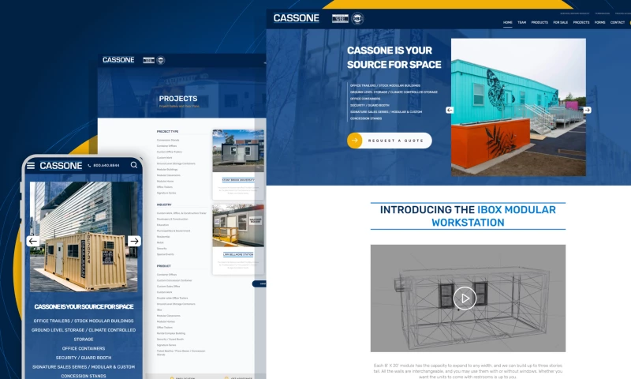Viewport: 631px width, 379px height.
Task: Open the For Sale nav item
Action: (x=560, y=23)
